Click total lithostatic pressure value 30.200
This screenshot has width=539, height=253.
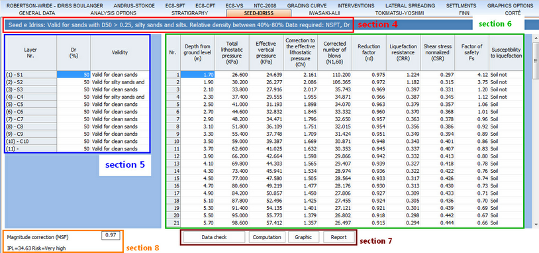[x=232, y=82]
